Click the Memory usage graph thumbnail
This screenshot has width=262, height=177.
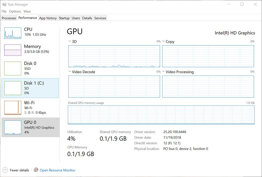pos(13,50)
